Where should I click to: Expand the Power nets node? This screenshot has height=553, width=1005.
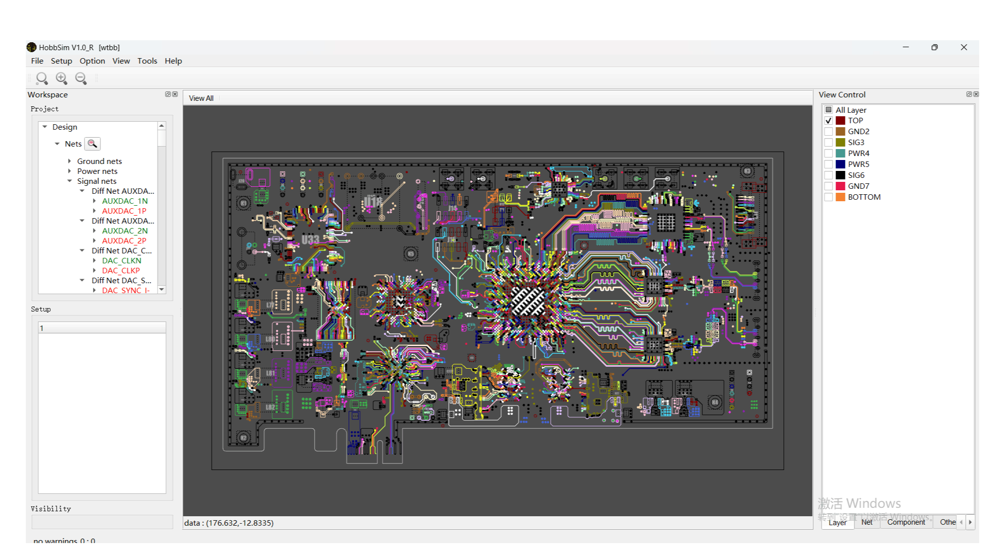coord(70,171)
